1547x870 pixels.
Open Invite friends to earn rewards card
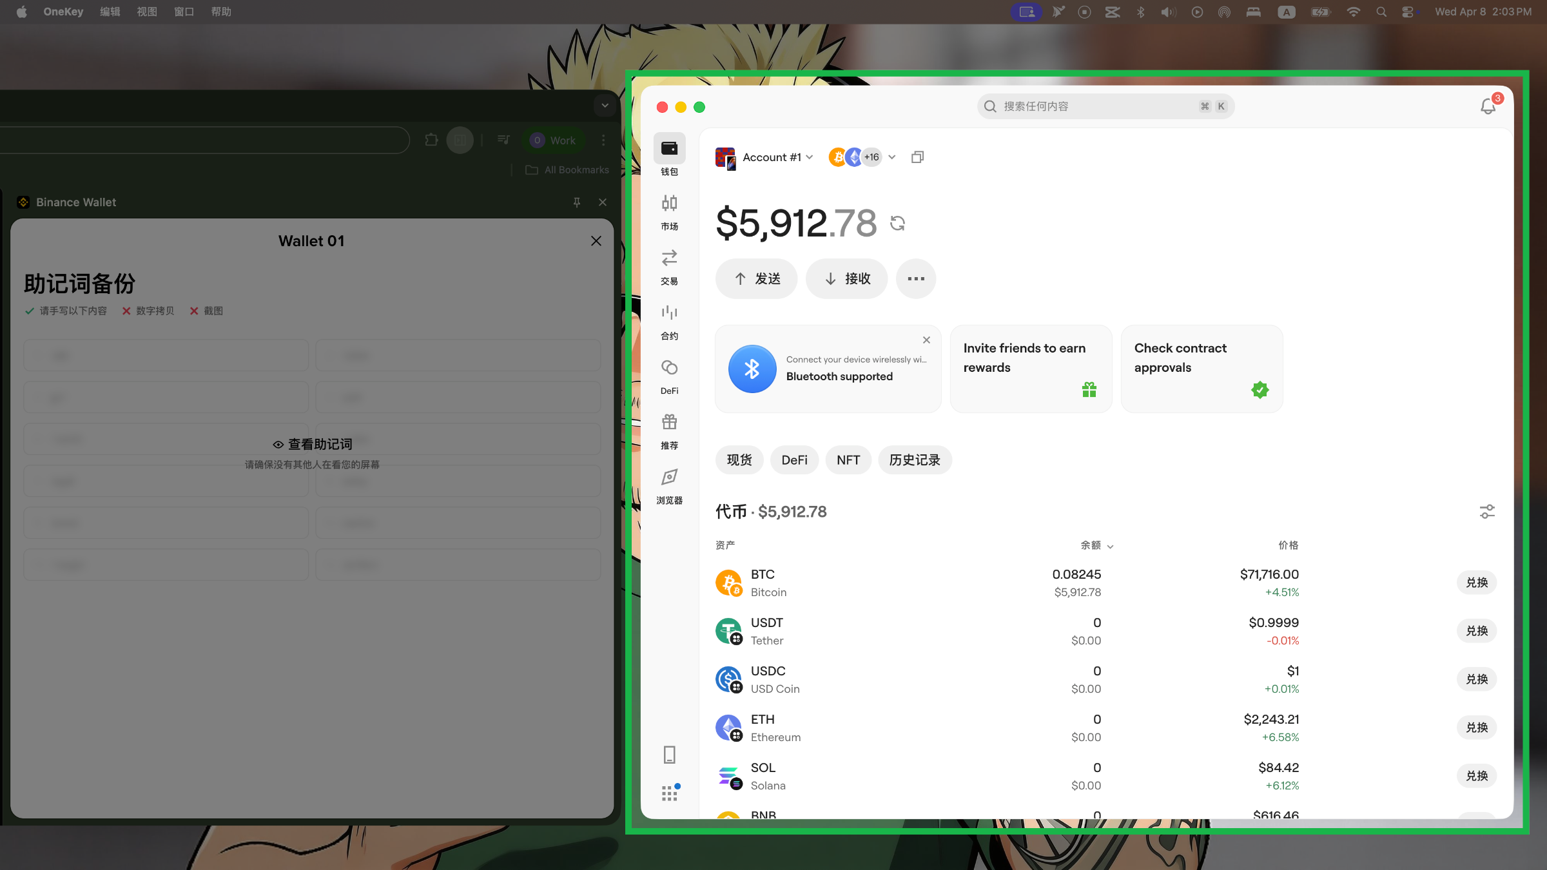1031,369
